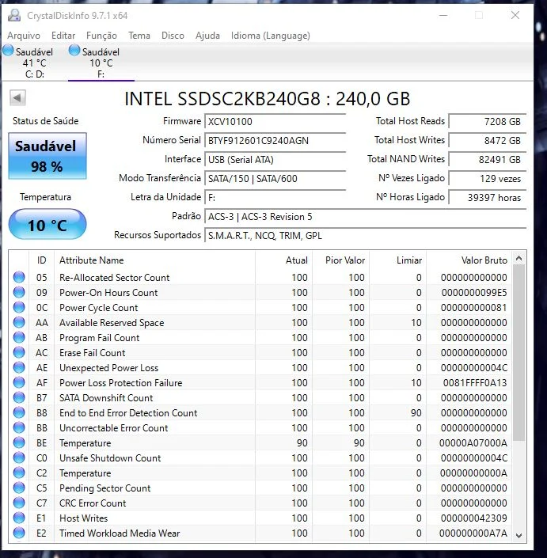Click blue health orb of F: disk
Image resolution: width=547 pixels, height=558 pixels.
coord(74,51)
